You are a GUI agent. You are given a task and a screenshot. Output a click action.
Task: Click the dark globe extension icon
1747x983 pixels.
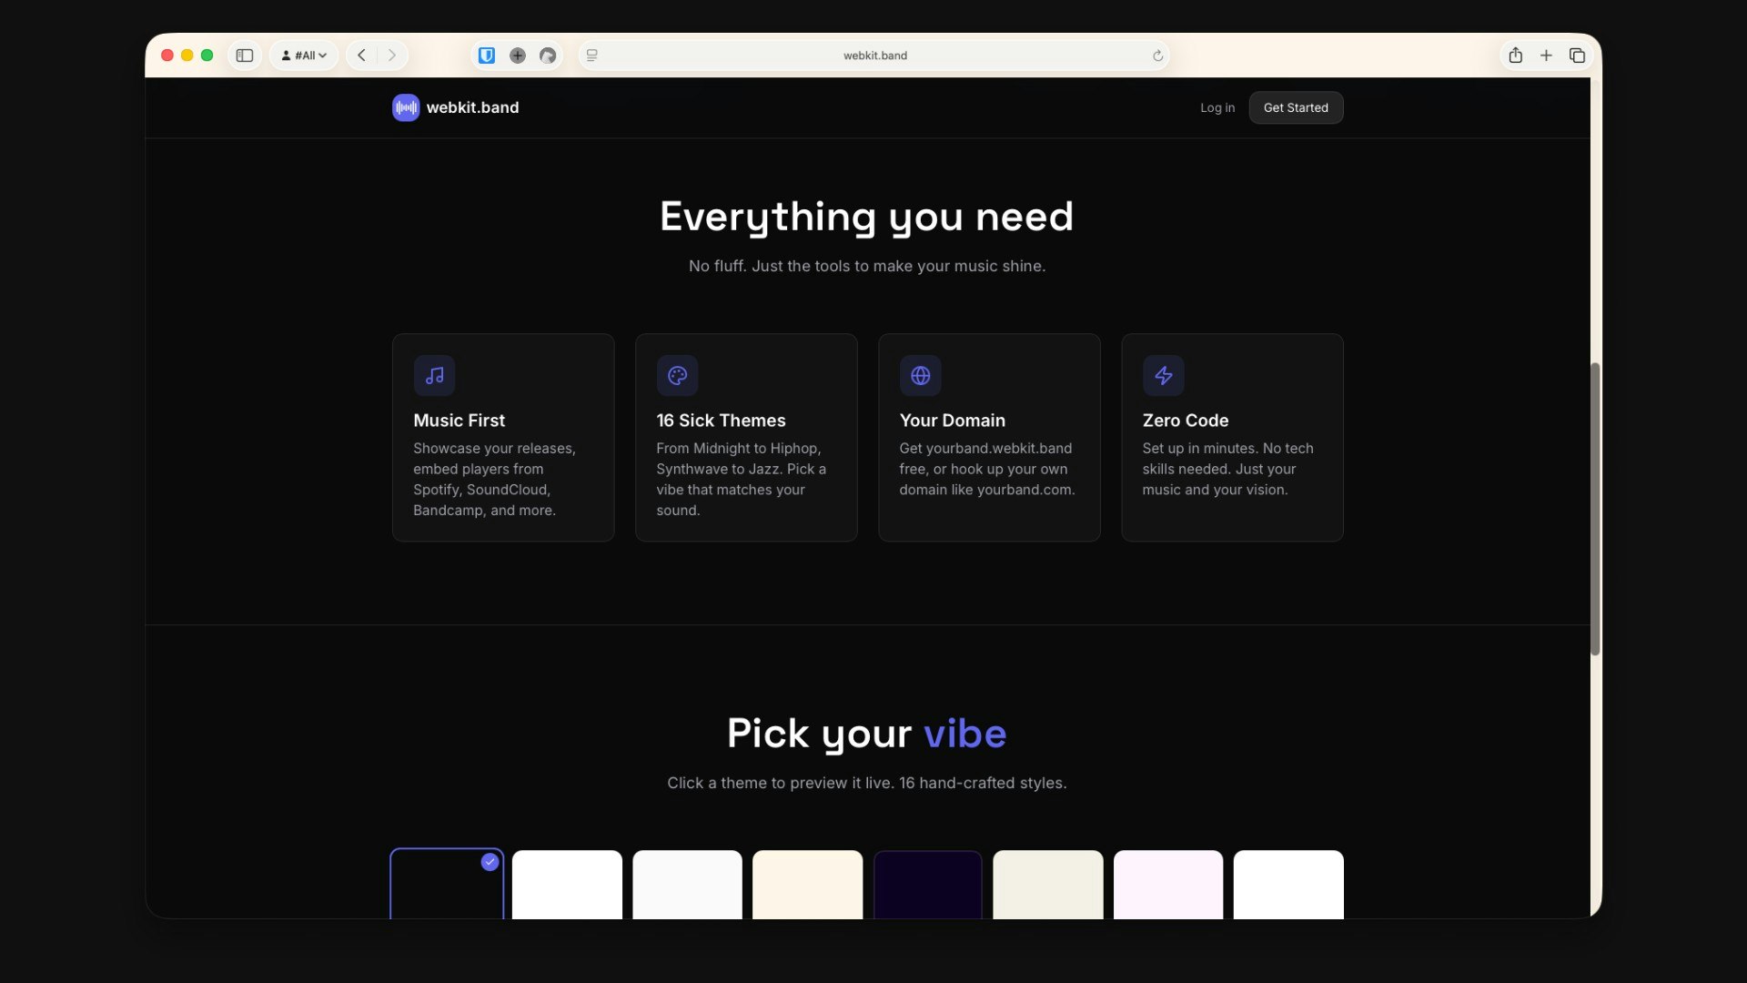click(x=547, y=55)
